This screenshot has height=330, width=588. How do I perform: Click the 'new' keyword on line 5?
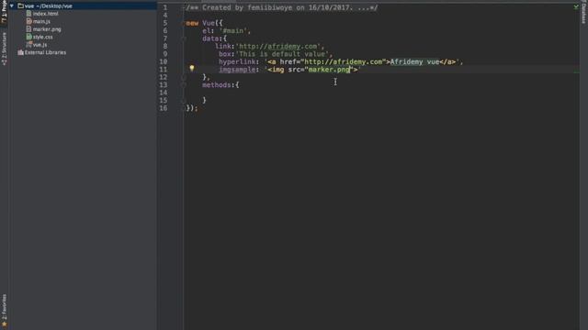click(x=192, y=23)
